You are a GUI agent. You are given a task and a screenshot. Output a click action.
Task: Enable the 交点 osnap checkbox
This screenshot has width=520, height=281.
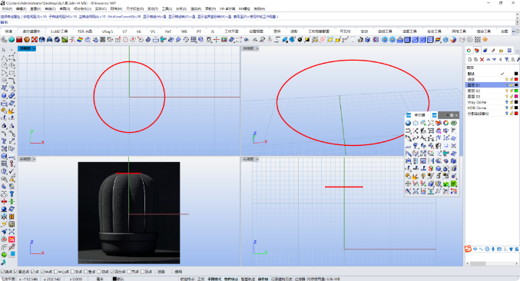[x=72, y=272]
